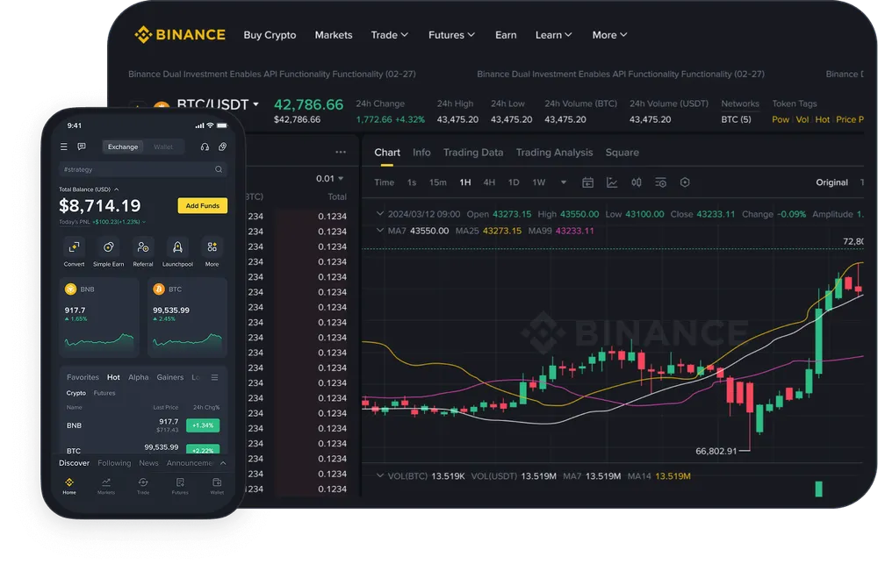This screenshot has width=878, height=571.
Task: Click the candlestick chart style icon
Action: pos(637,182)
